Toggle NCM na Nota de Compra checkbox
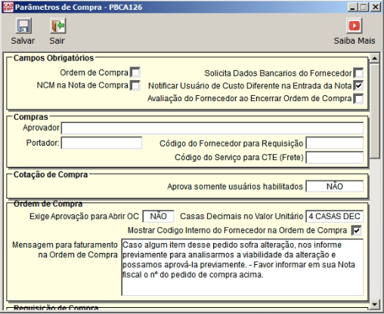Image resolution: width=384 pixels, height=314 pixels. coord(135,85)
